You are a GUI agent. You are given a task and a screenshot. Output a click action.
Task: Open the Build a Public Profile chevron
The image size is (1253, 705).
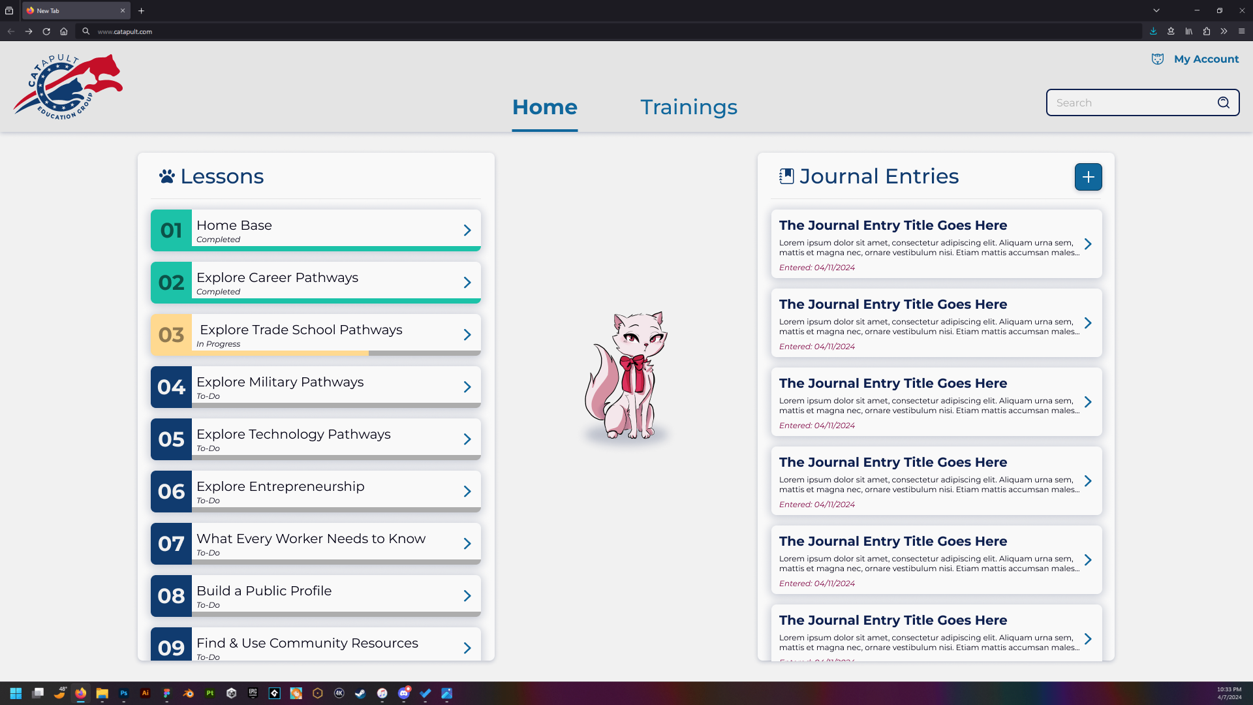pyautogui.click(x=467, y=596)
